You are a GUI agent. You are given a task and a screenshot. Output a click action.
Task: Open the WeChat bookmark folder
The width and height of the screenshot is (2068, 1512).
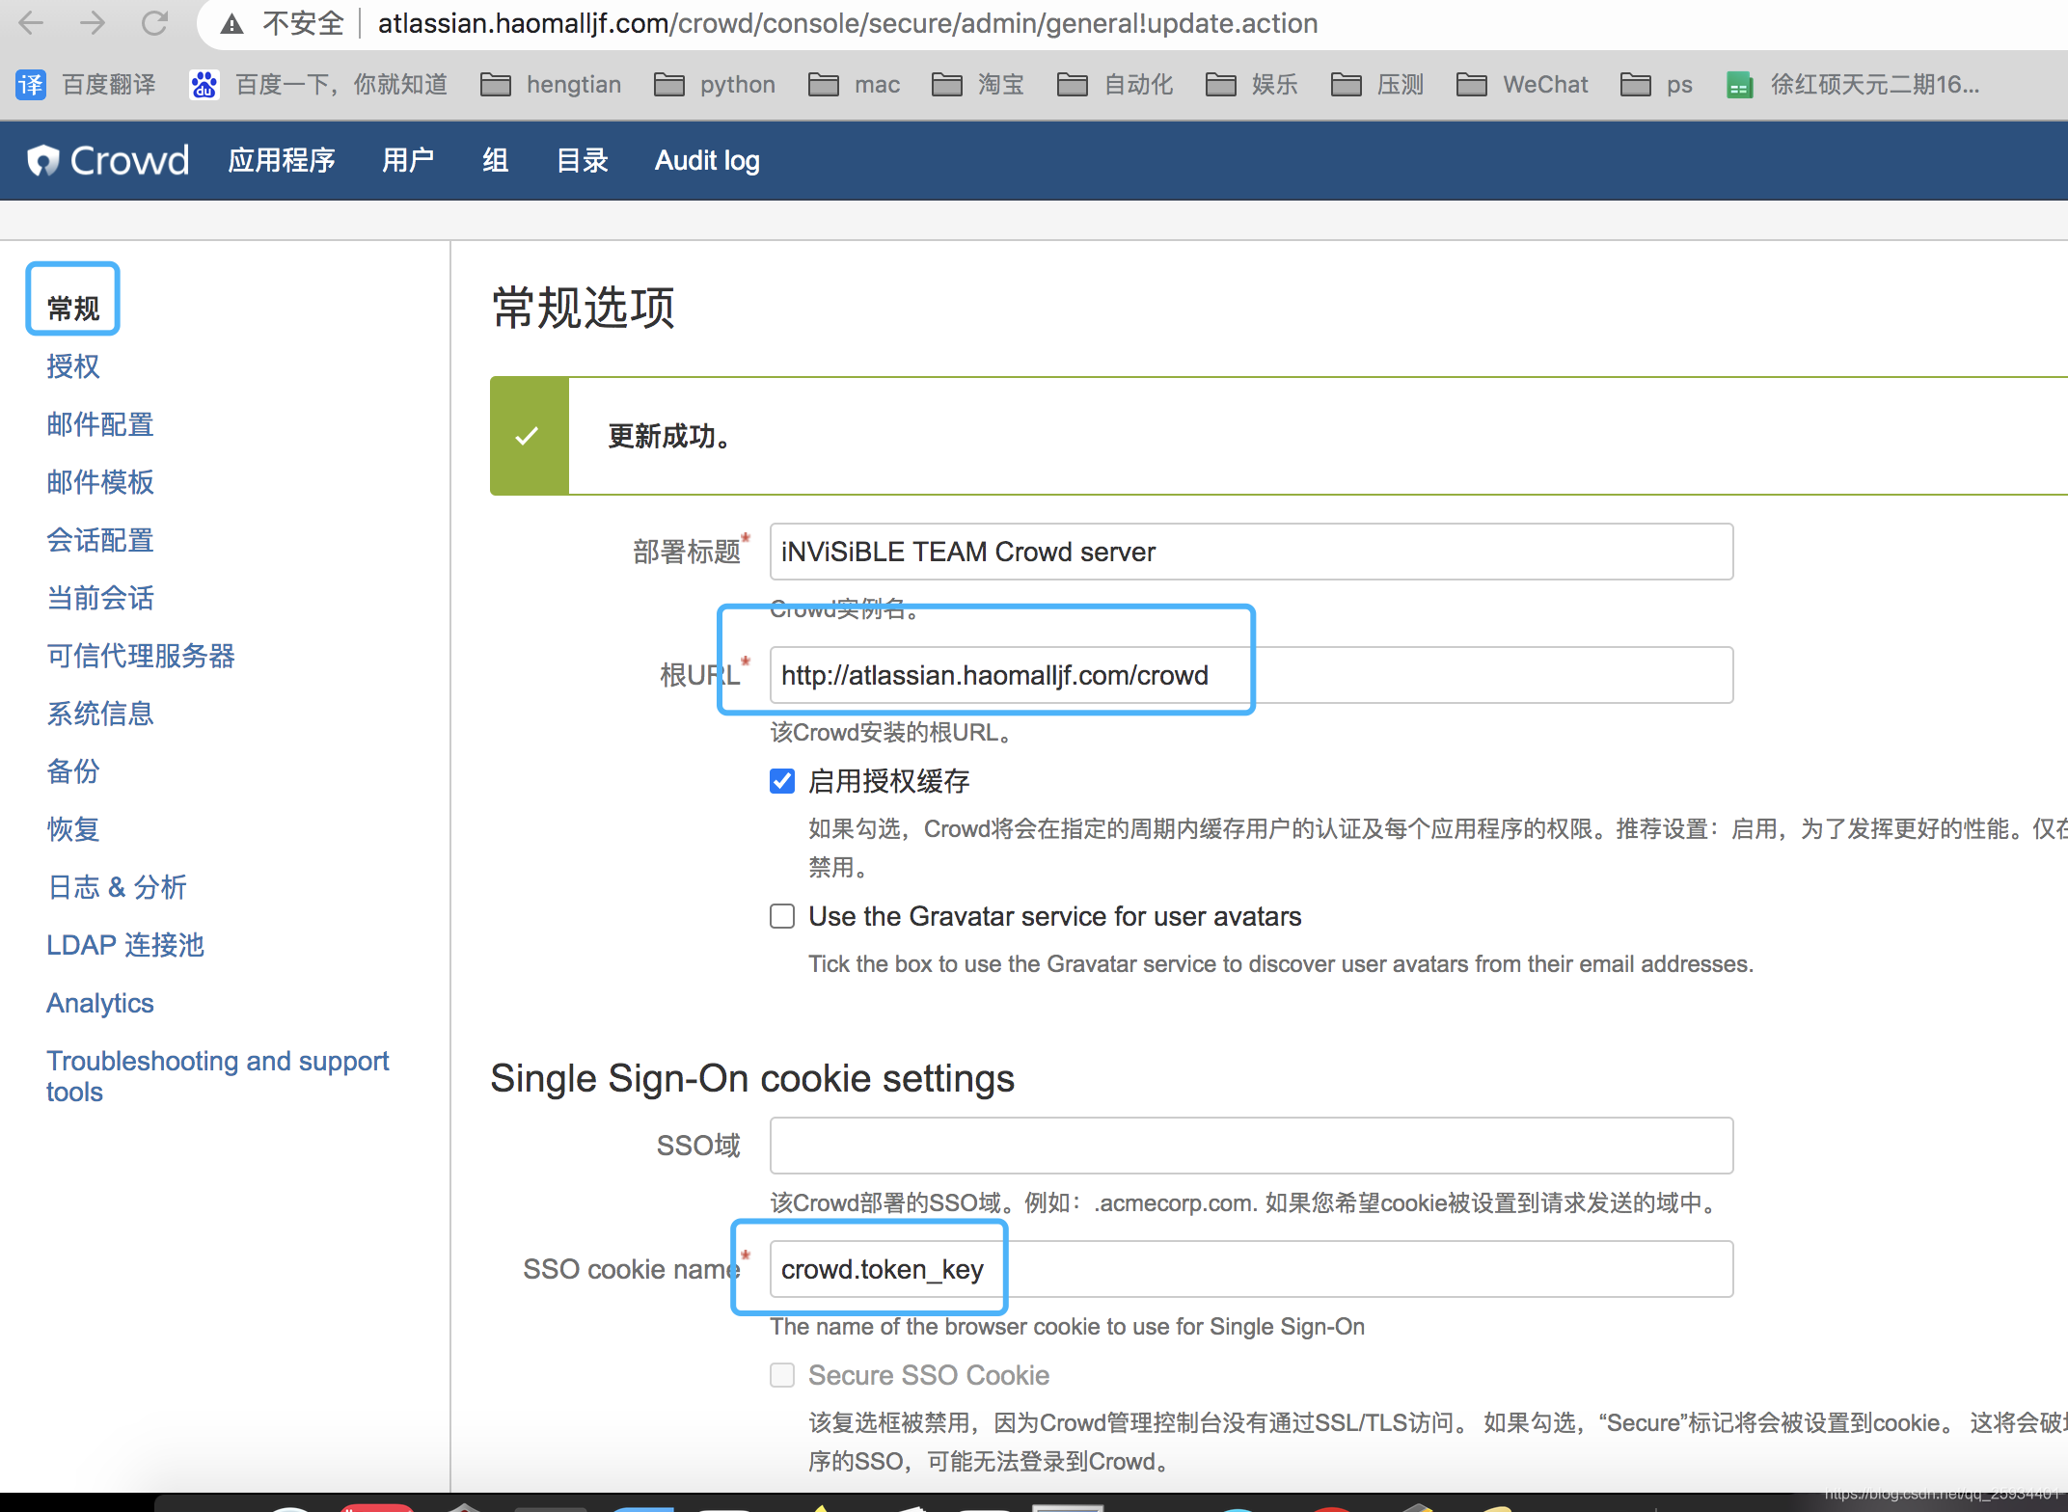coord(1522,85)
